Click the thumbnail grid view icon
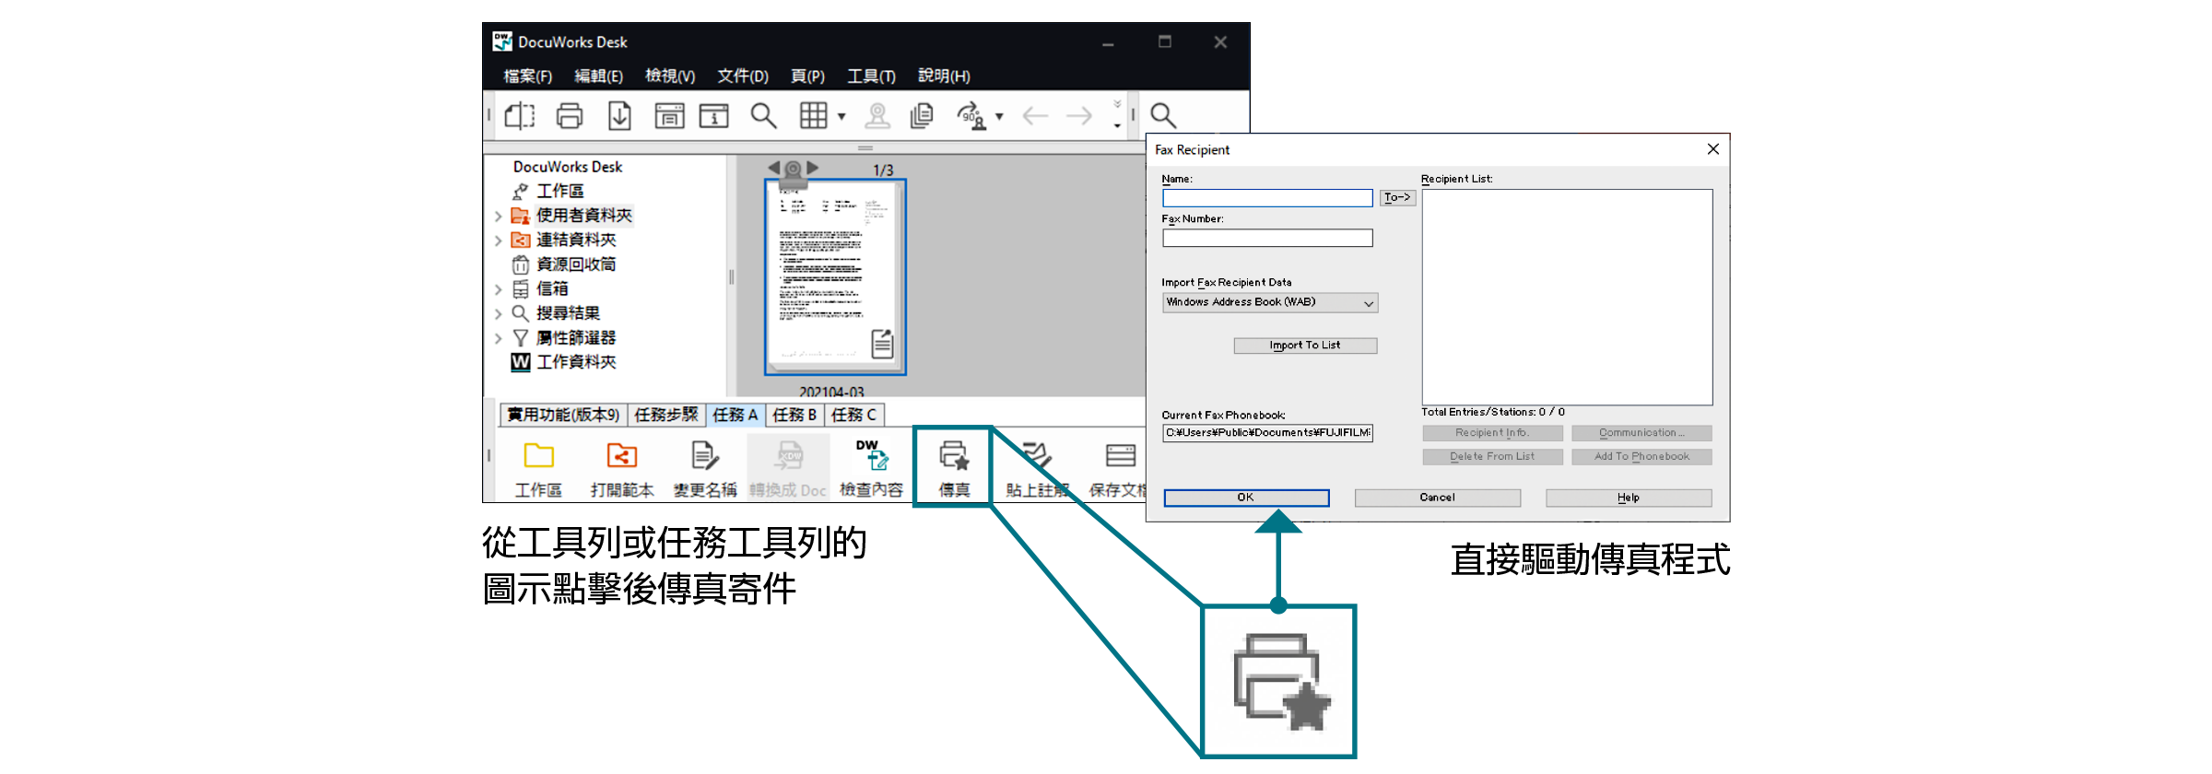 click(813, 115)
